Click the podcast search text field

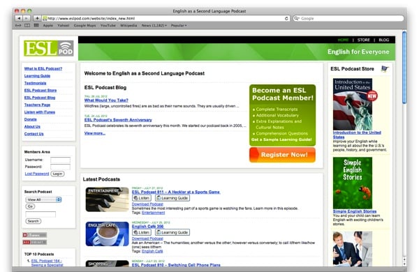point(41,214)
